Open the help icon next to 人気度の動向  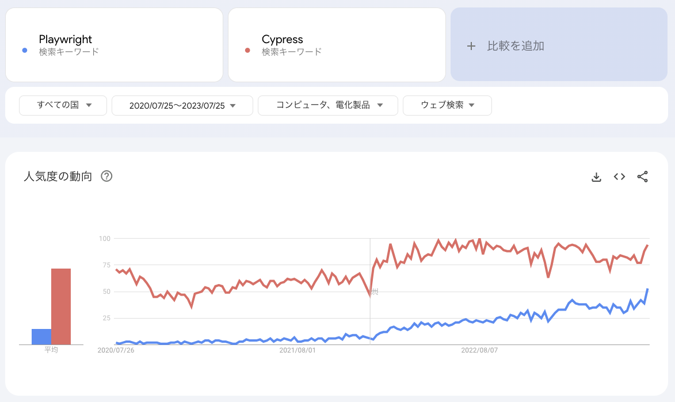pyautogui.click(x=106, y=176)
